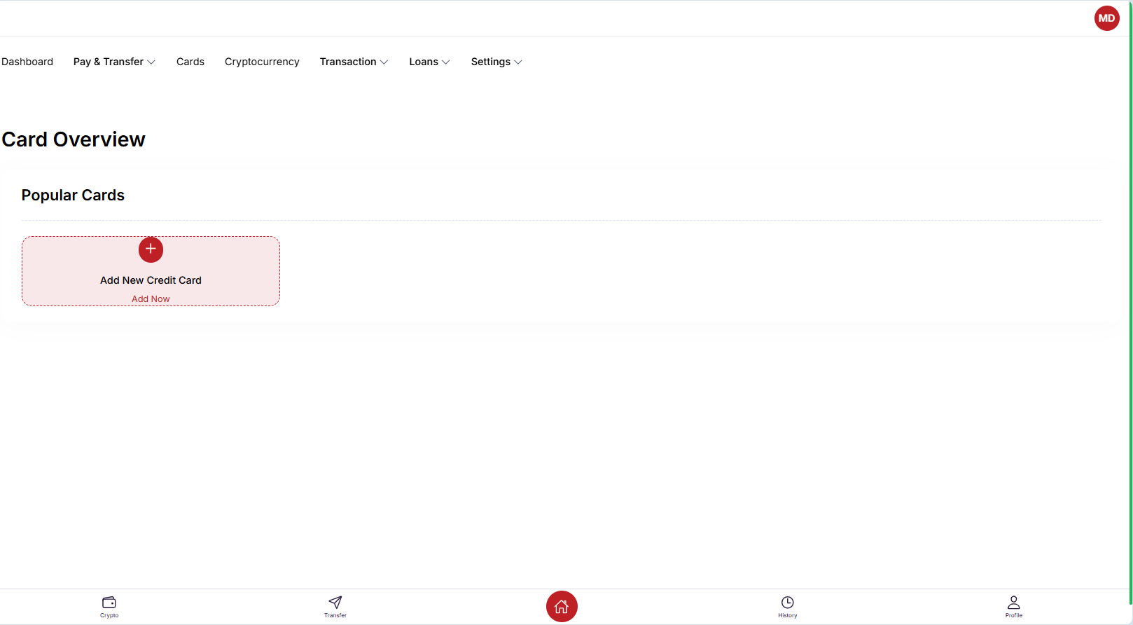Click the Profile text label in bottom bar

pos(1013,616)
